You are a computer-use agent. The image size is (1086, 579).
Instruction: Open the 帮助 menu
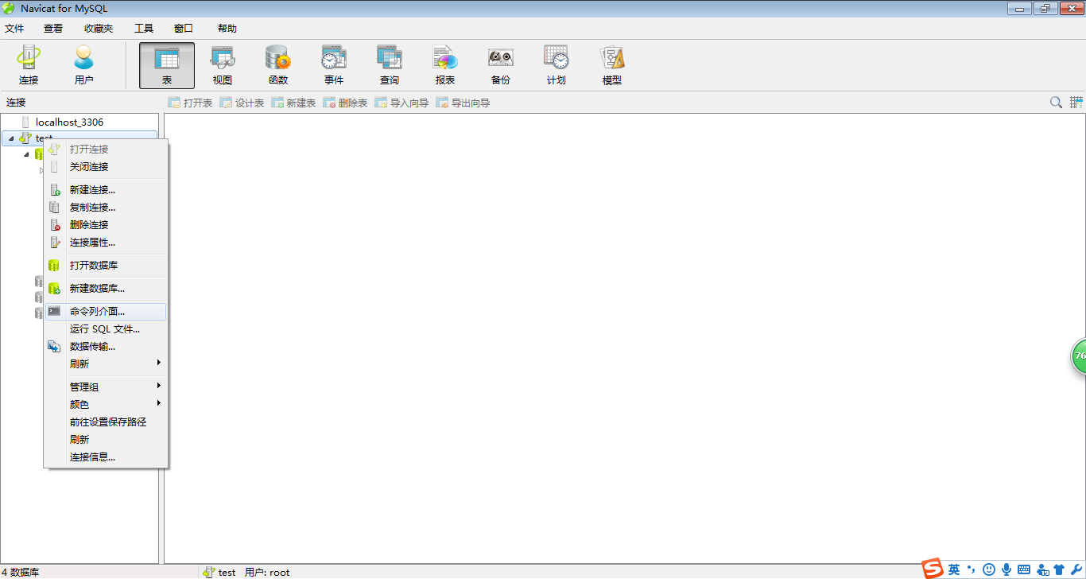tap(227, 28)
